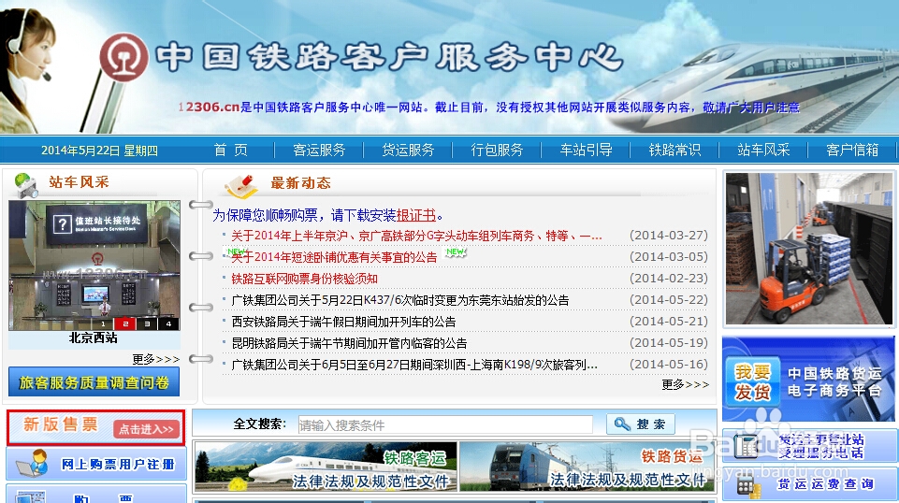The width and height of the screenshot is (899, 503).
Task: Open the K437/6次 东莞东站 notice
Action: click(400, 300)
